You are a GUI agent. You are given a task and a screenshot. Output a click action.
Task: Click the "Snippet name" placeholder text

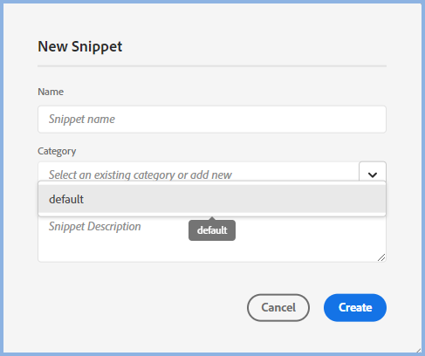click(x=82, y=120)
